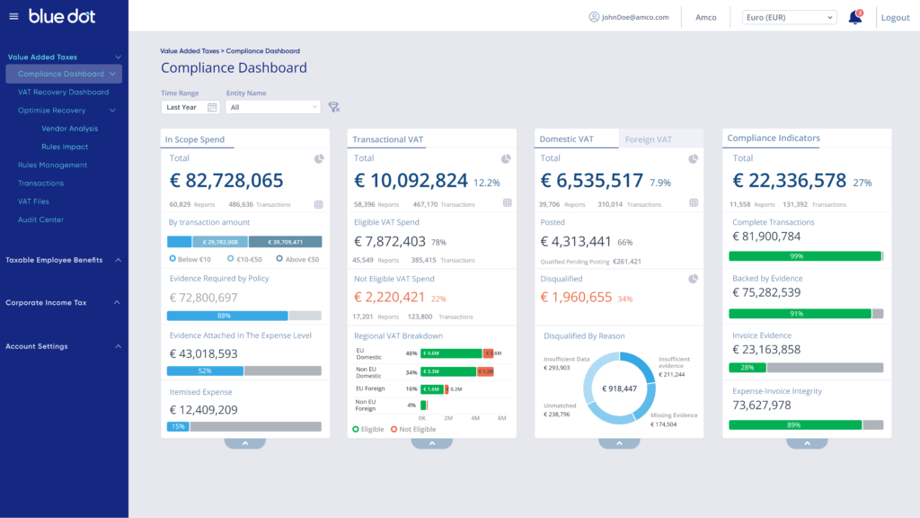
Task: Click the clear filter funnel icon
Action: pos(333,107)
